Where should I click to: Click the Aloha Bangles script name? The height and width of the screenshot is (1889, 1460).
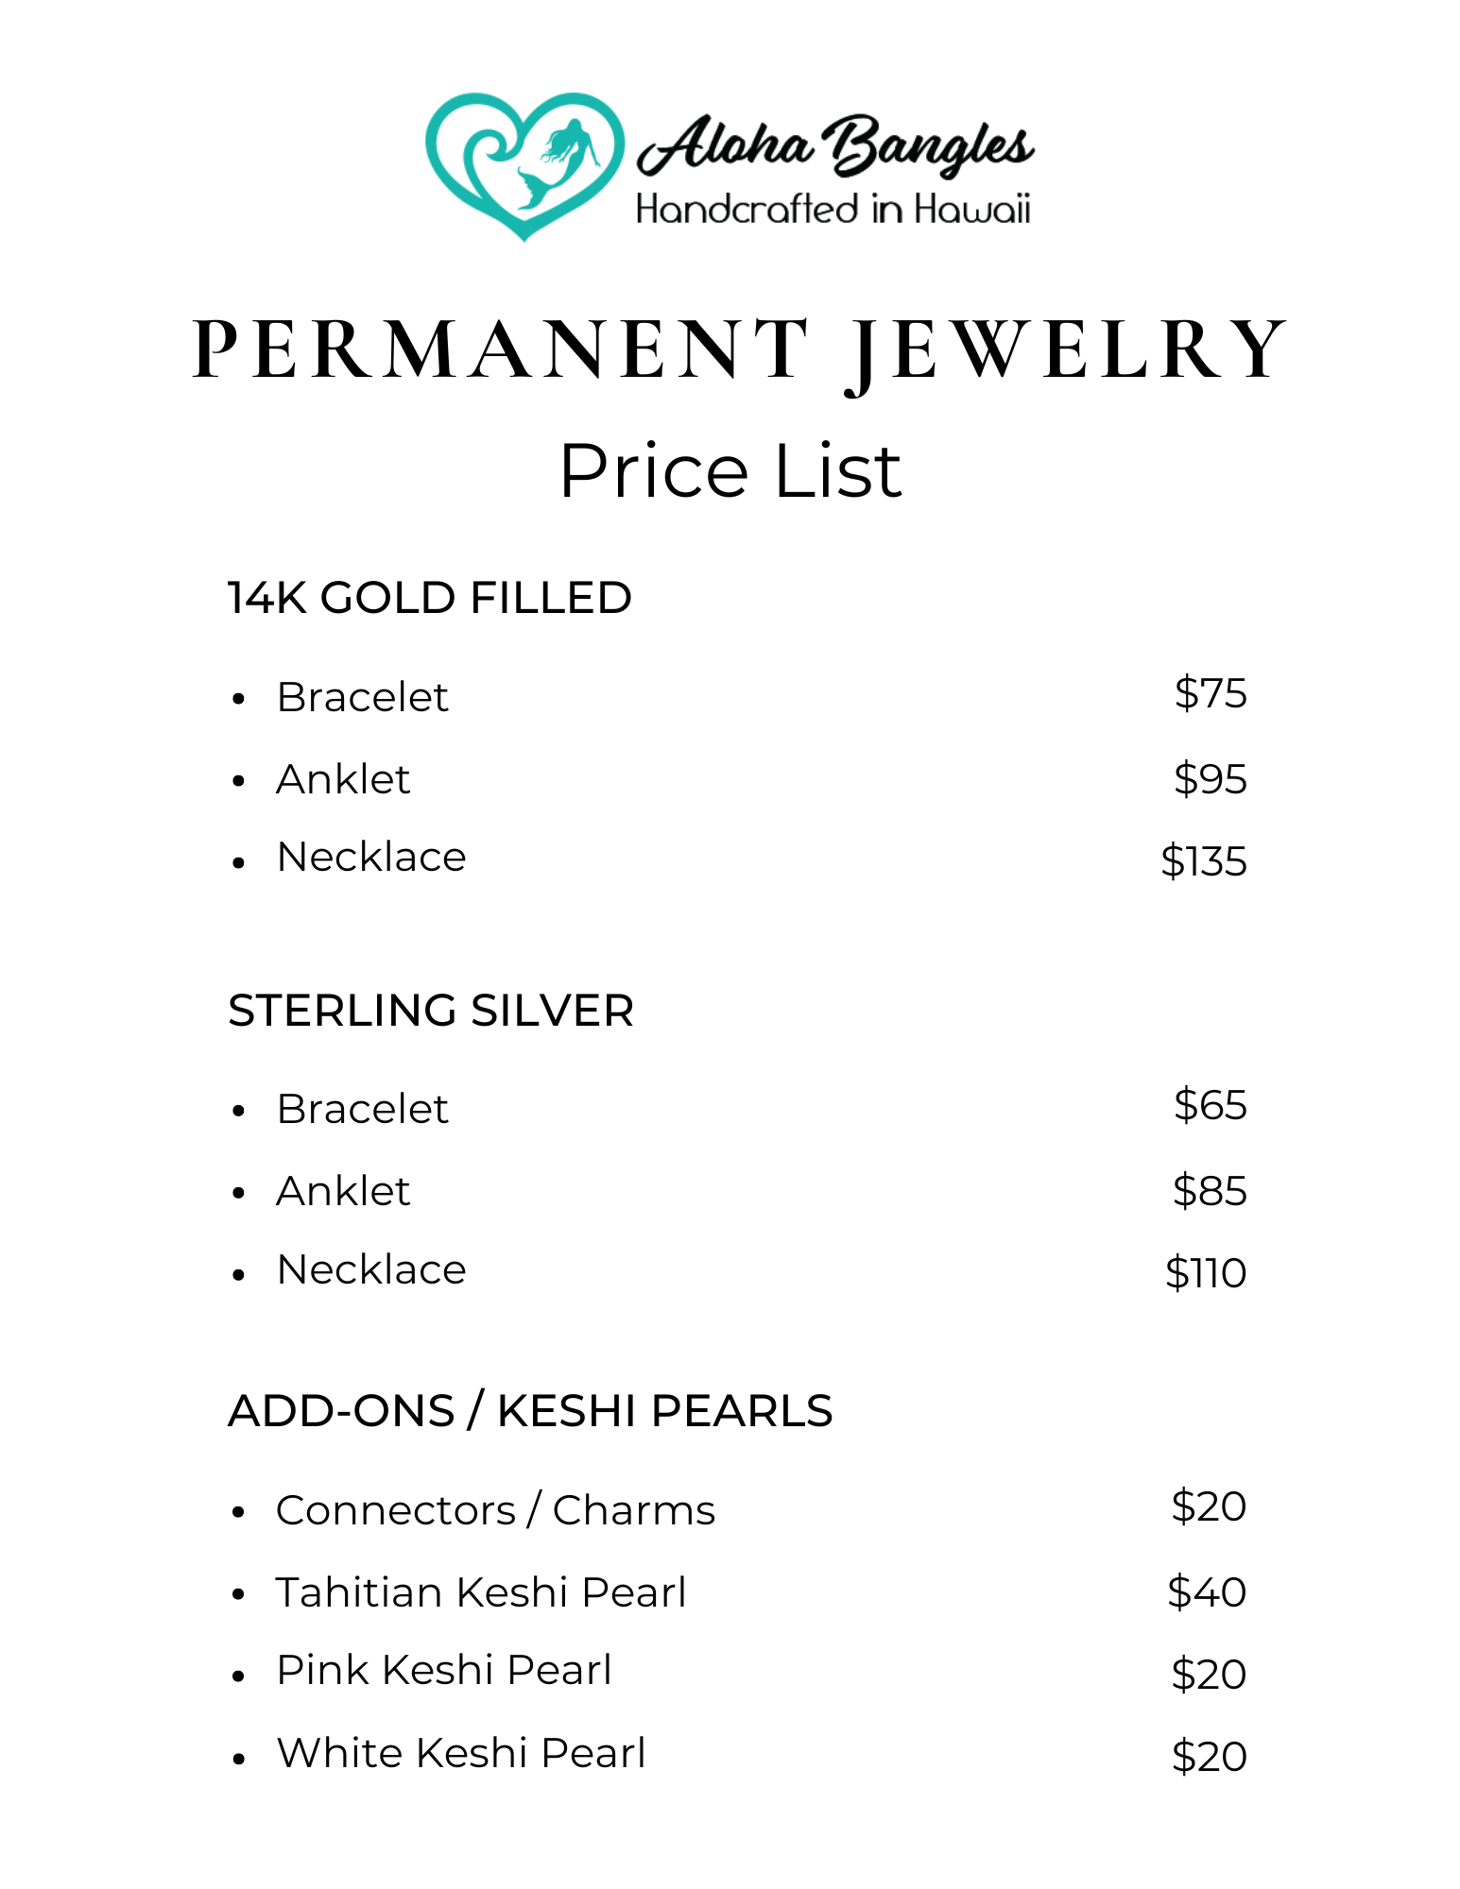click(x=835, y=146)
